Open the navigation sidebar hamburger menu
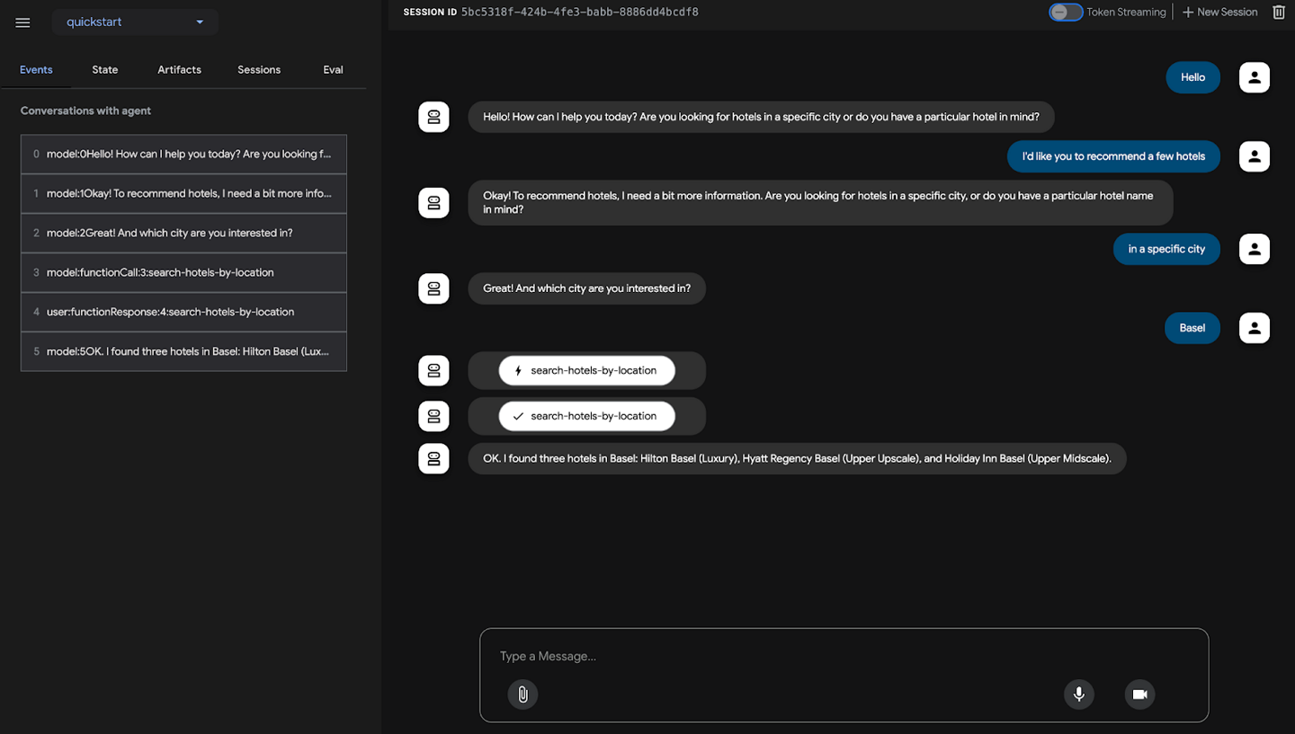The width and height of the screenshot is (1295, 734). click(x=22, y=22)
